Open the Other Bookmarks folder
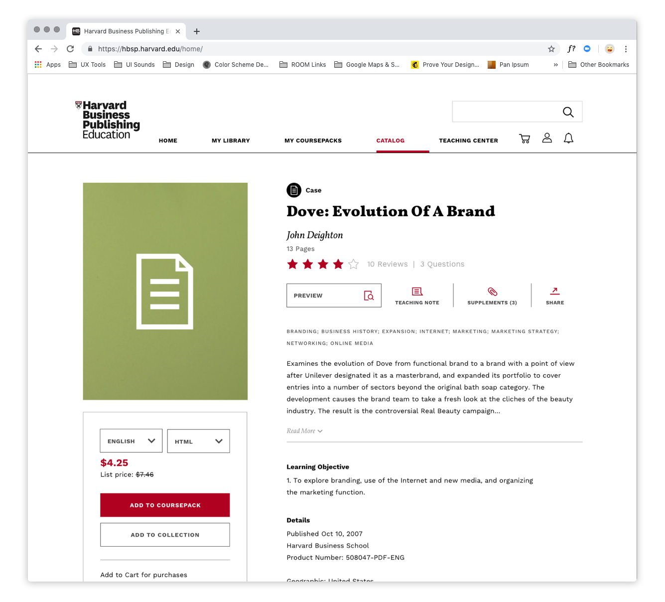This screenshot has height=602, width=665. pyautogui.click(x=599, y=65)
